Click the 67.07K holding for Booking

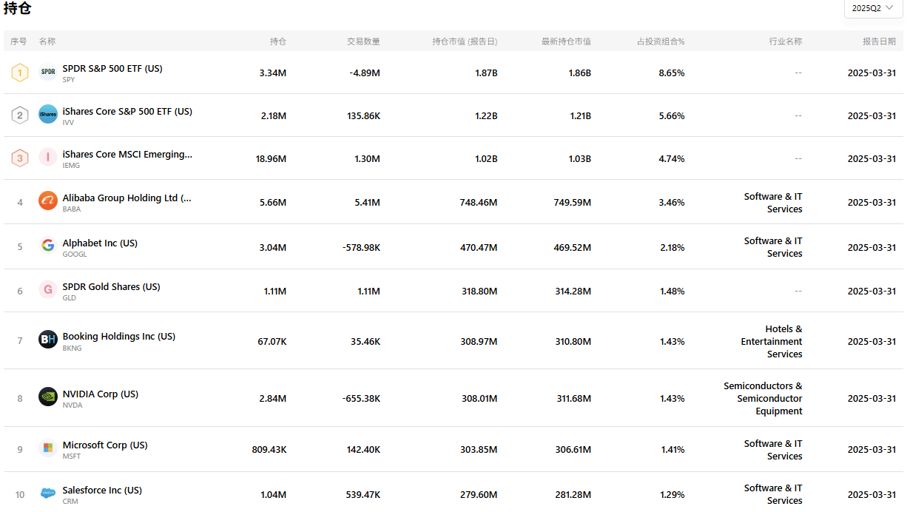click(x=272, y=342)
